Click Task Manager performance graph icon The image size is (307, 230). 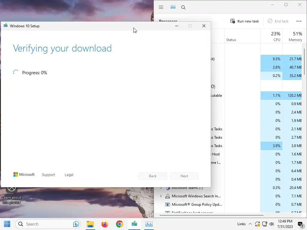173,7
